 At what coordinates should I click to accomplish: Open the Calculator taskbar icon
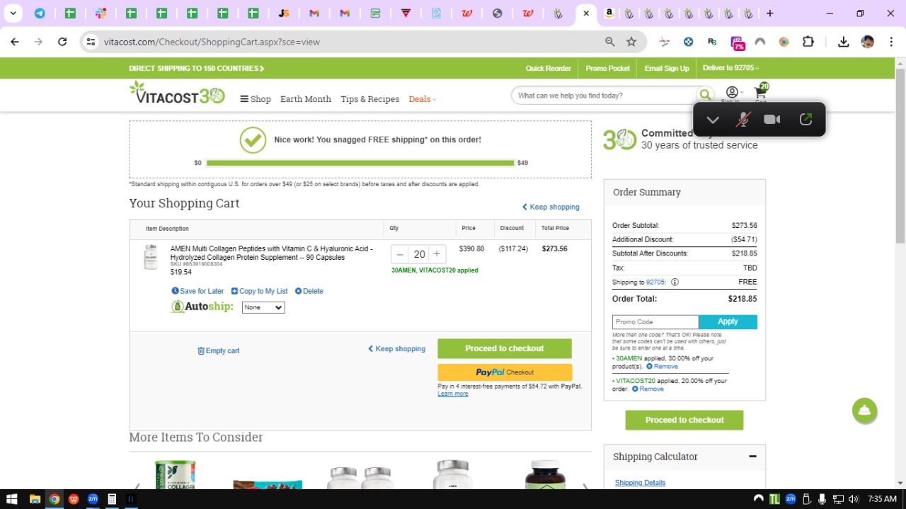click(x=111, y=499)
